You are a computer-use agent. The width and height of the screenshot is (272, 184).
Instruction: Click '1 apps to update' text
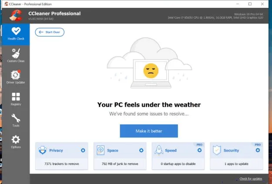coord(236,164)
